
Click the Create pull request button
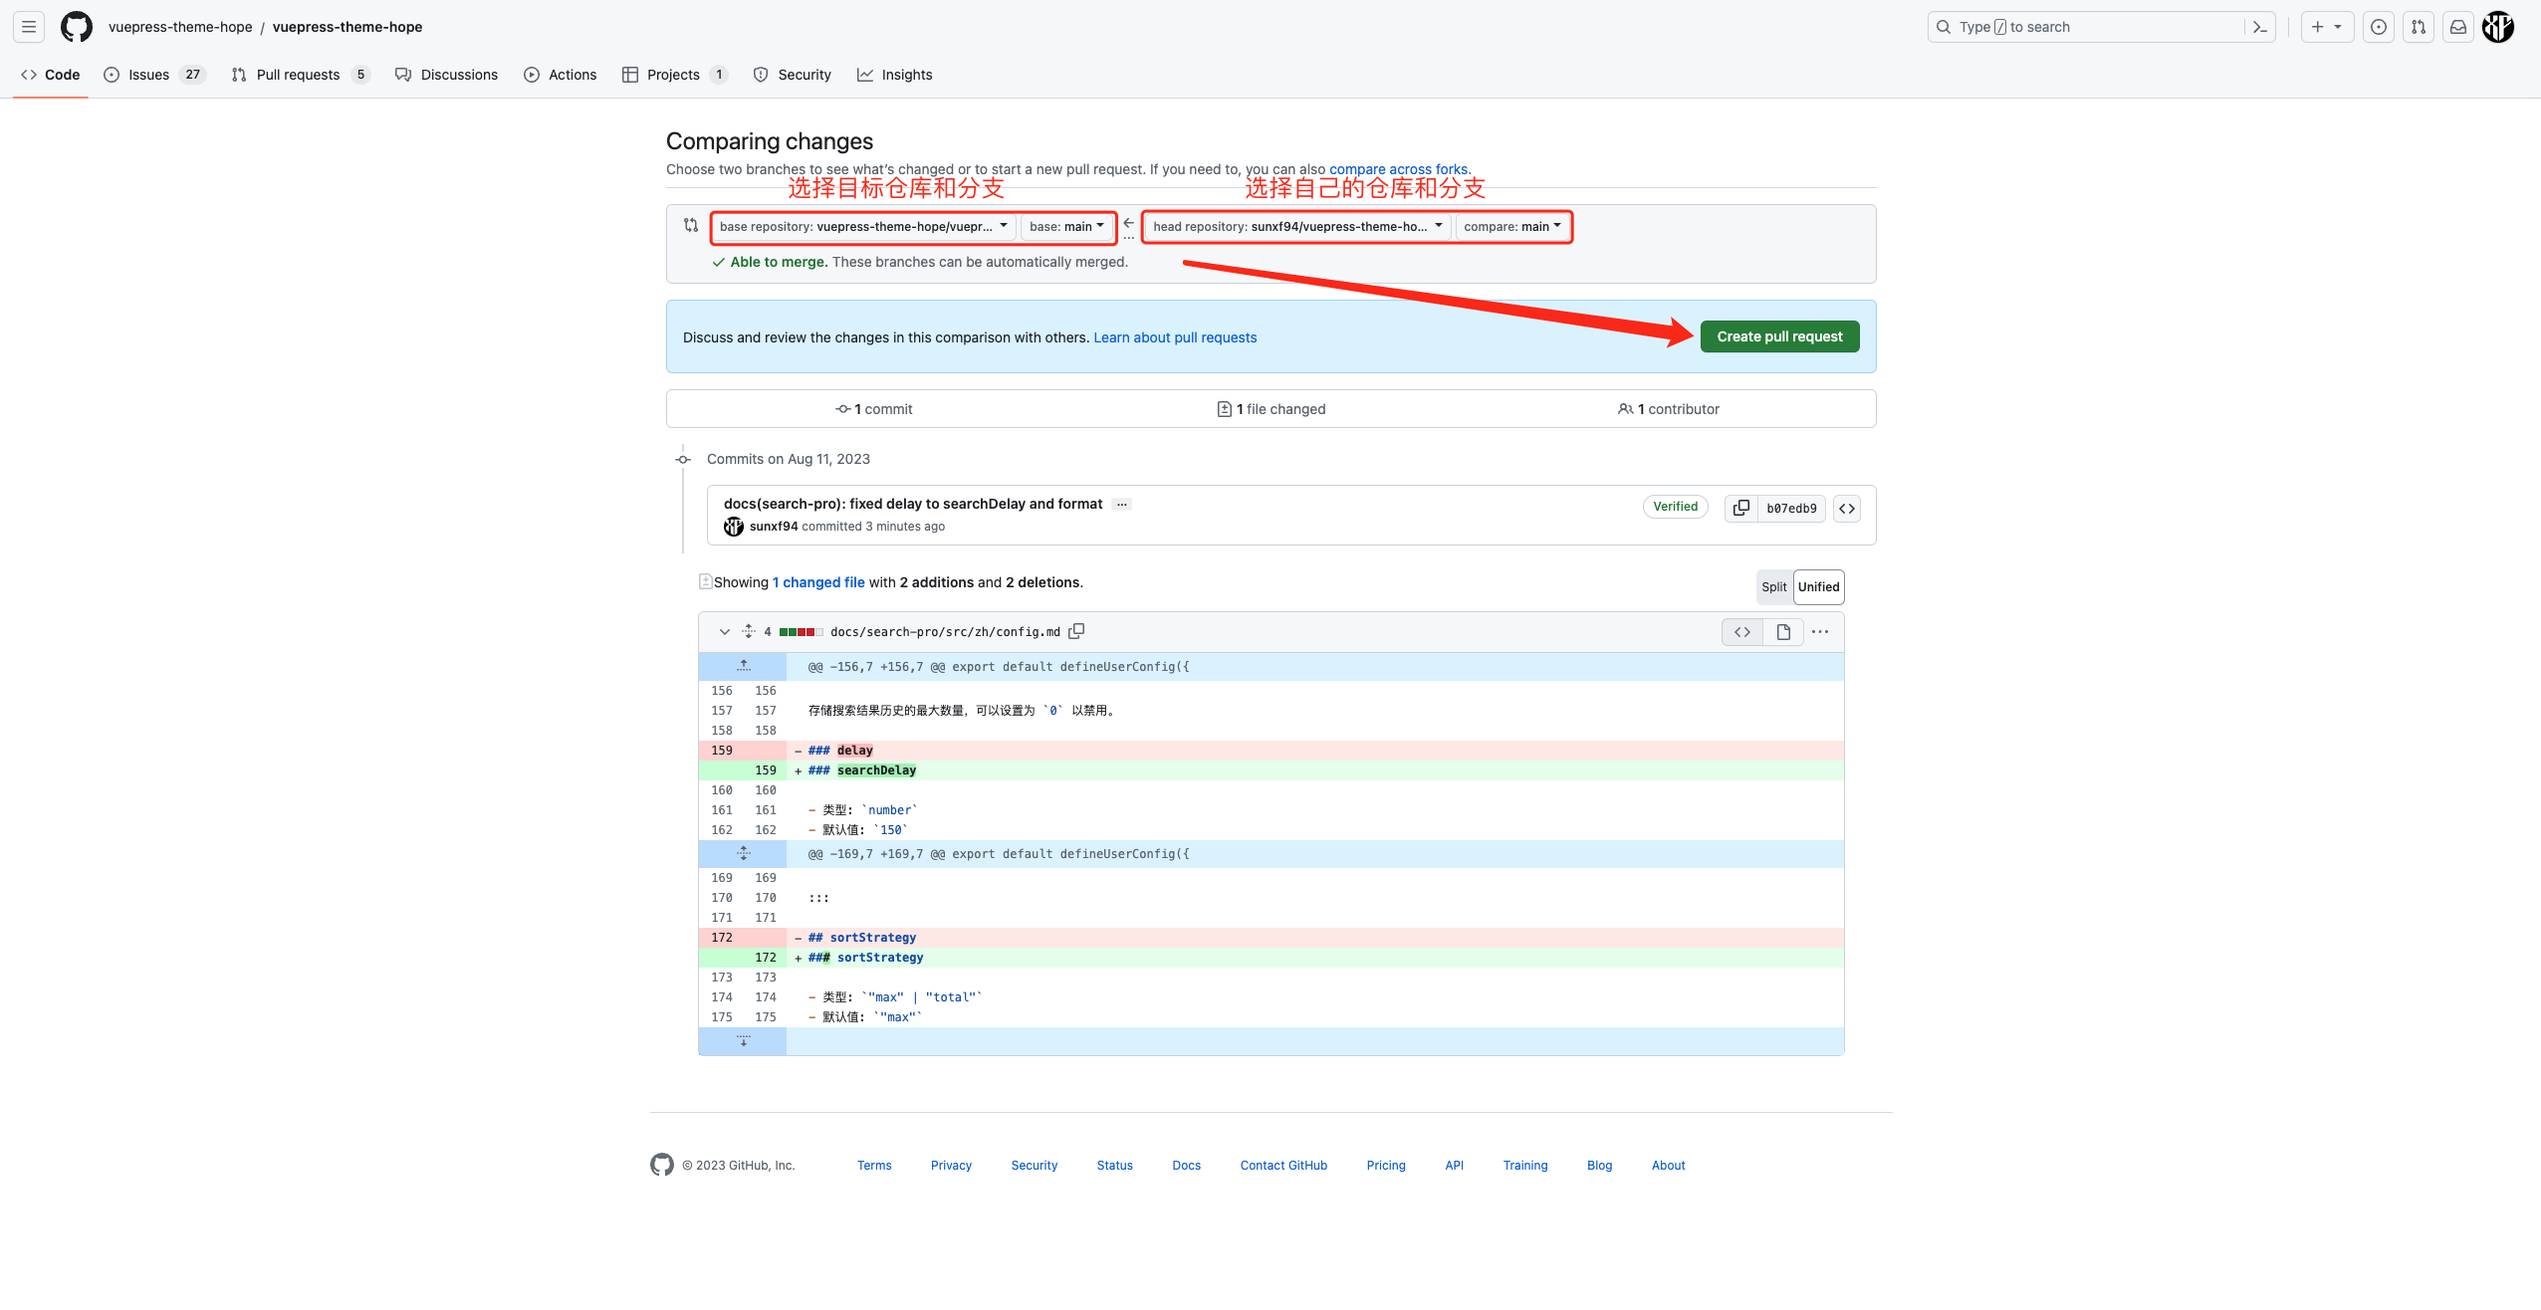pyautogui.click(x=1779, y=335)
